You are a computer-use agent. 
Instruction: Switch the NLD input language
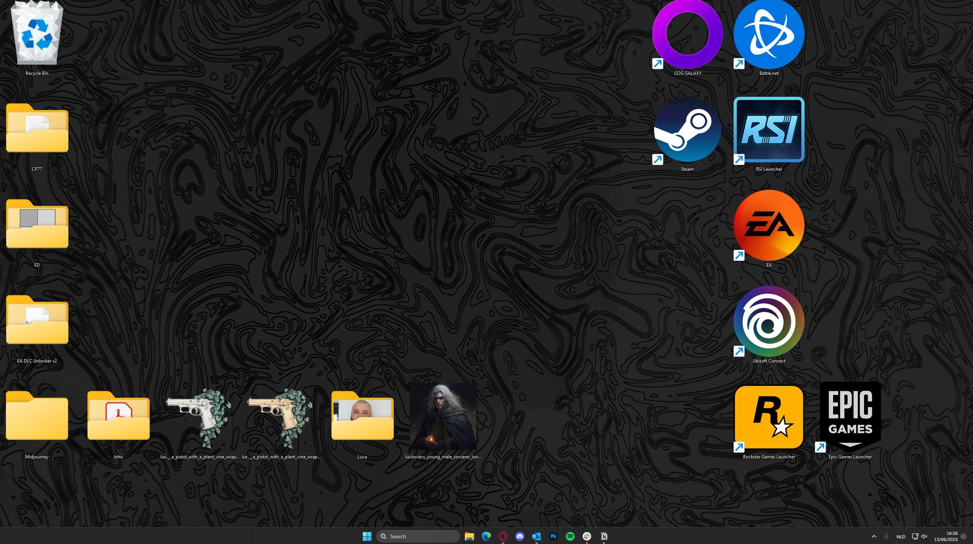(x=901, y=537)
